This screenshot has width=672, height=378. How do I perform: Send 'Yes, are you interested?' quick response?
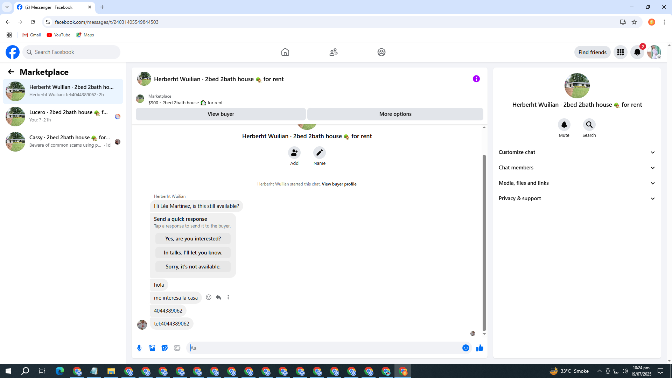point(193,239)
